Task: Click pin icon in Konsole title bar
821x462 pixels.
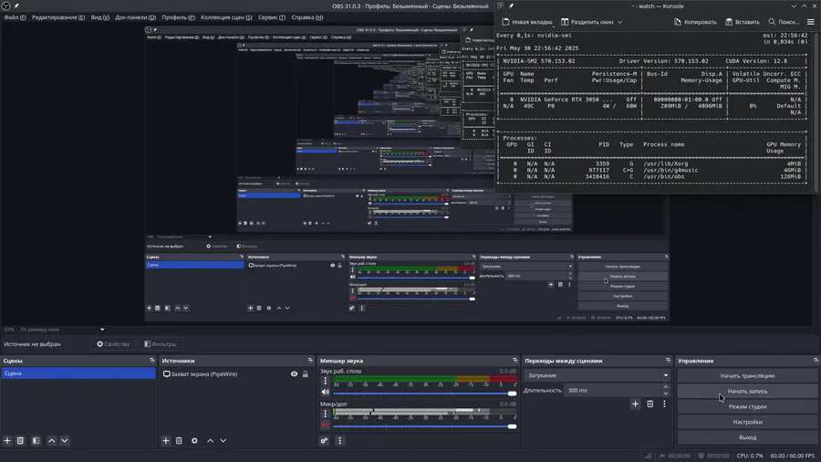Action: coord(511,5)
